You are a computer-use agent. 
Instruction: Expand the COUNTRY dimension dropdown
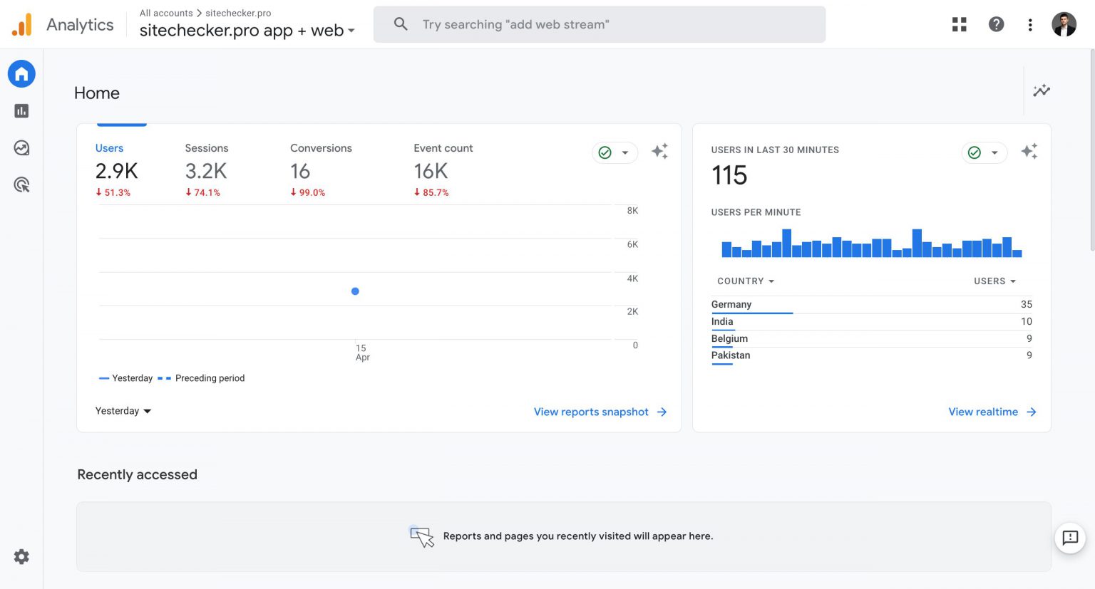click(745, 281)
